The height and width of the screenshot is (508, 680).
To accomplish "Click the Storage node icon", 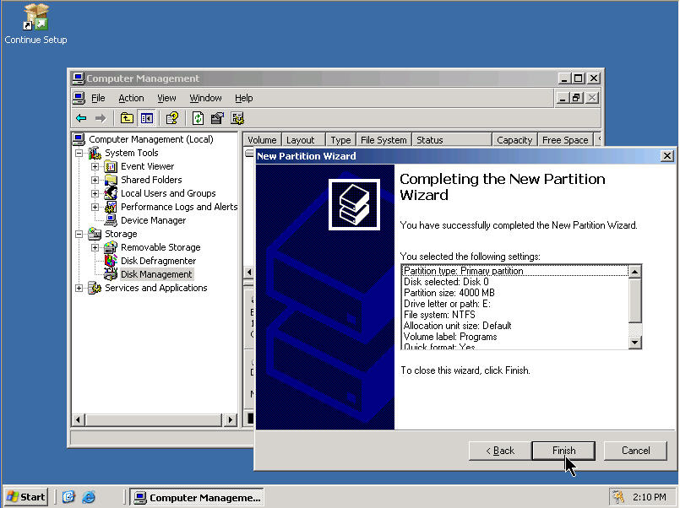I will [95, 234].
